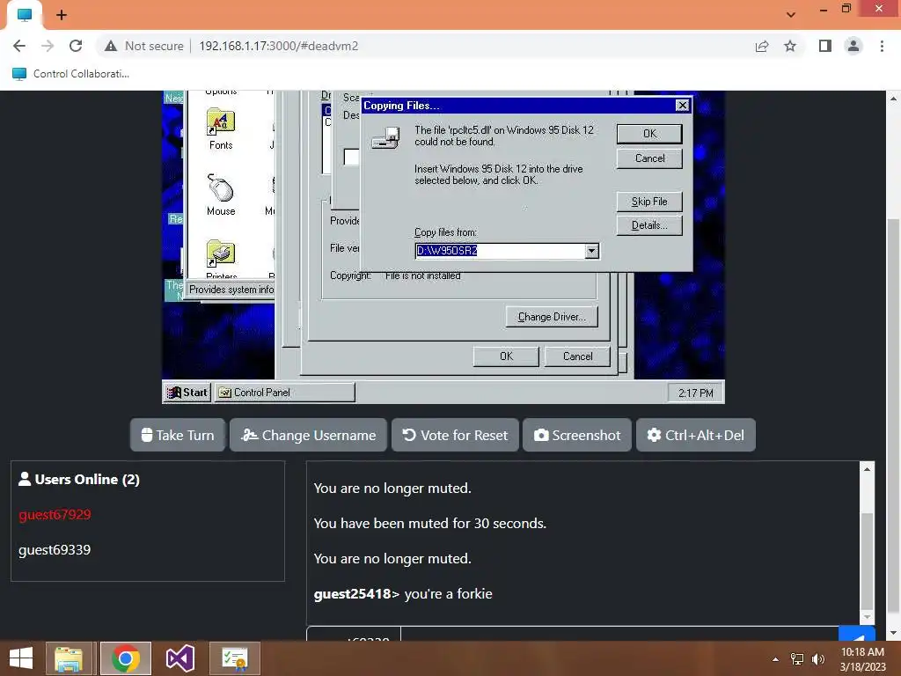Image resolution: width=901 pixels, height=676 pixels.
Task: Select the current browser tab
Action: (24, 15)
